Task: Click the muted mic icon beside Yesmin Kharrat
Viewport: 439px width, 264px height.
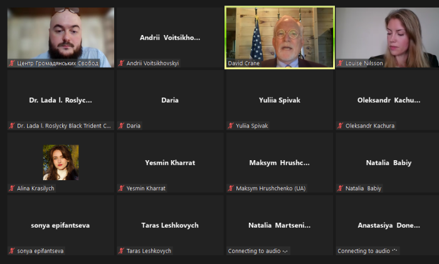Action: 121,188
